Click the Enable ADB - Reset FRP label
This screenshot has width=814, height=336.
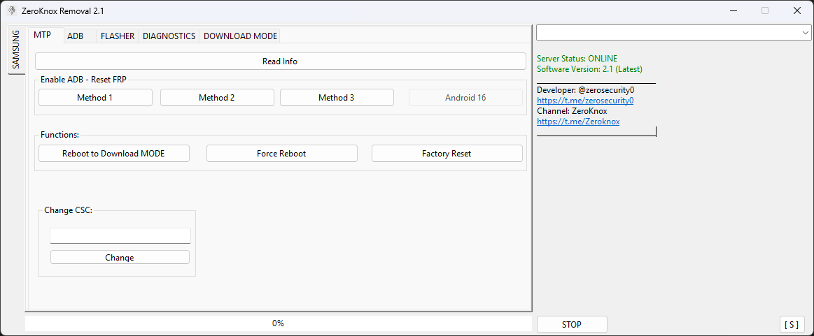[x=83, y=79]
